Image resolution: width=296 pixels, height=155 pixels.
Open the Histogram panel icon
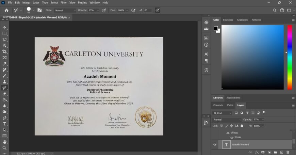206,29
